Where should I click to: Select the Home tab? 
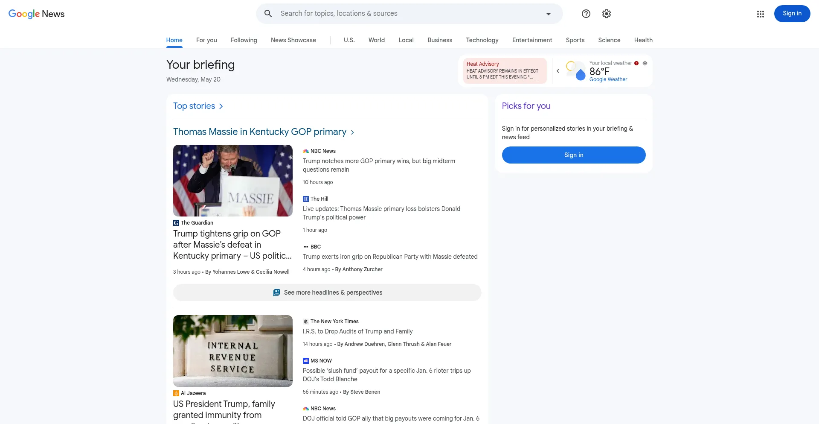[x=174, y=40]
